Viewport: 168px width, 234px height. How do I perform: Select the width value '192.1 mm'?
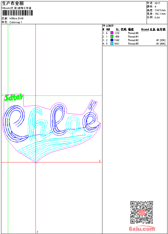click(160, 14)
